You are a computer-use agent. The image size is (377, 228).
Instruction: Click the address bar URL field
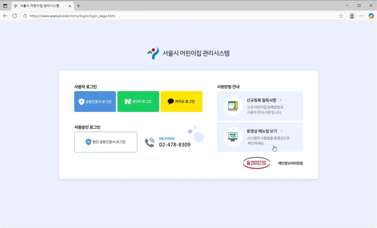click(180, 16)
